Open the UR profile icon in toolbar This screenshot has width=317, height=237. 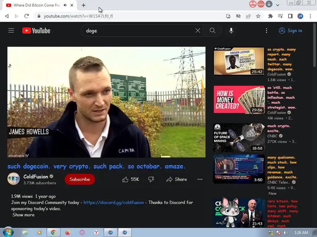(x=300, y=16)
